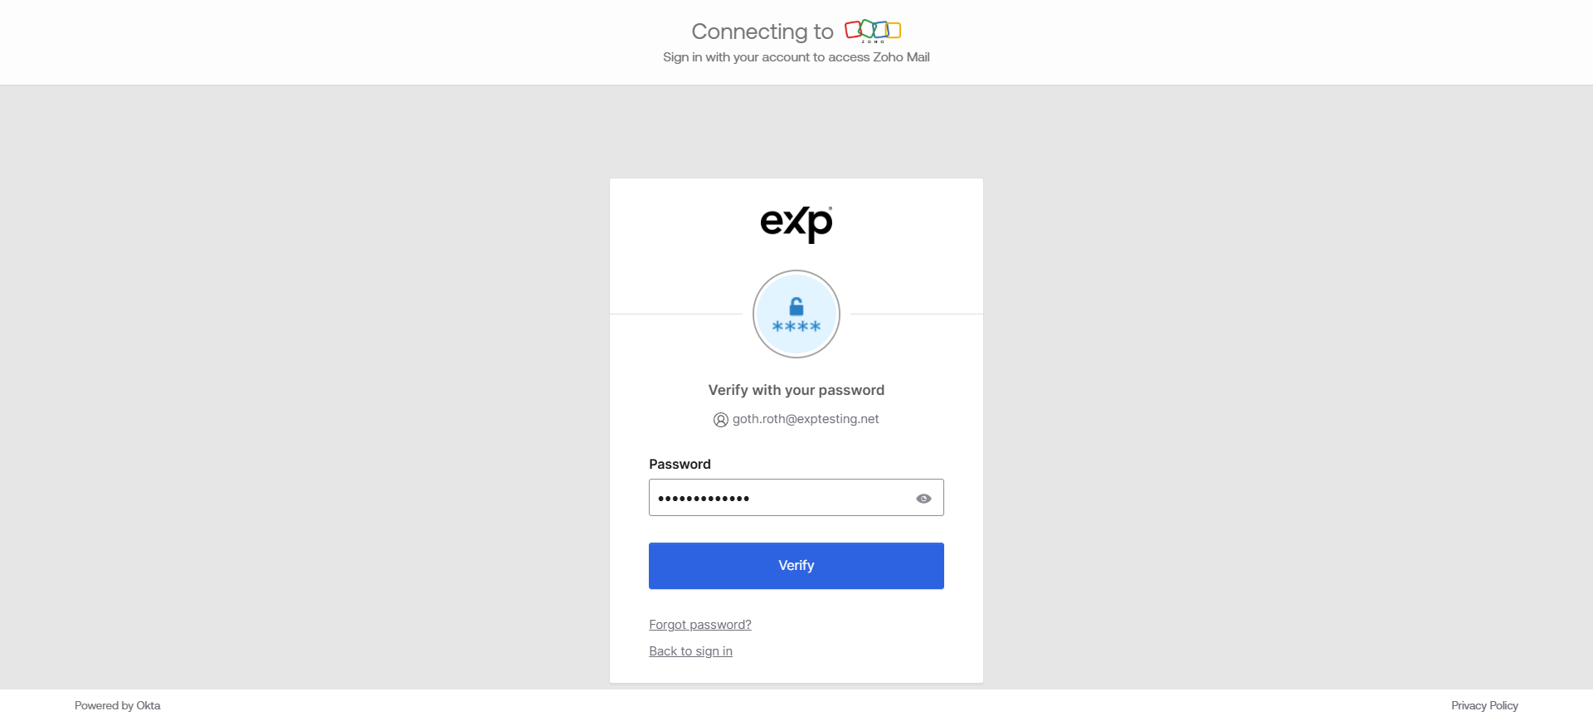Image resolution: width=1593 pixels, height=721 pixels.
Task: Click empty space inside the Password box
Action: [x=830, y=498]
